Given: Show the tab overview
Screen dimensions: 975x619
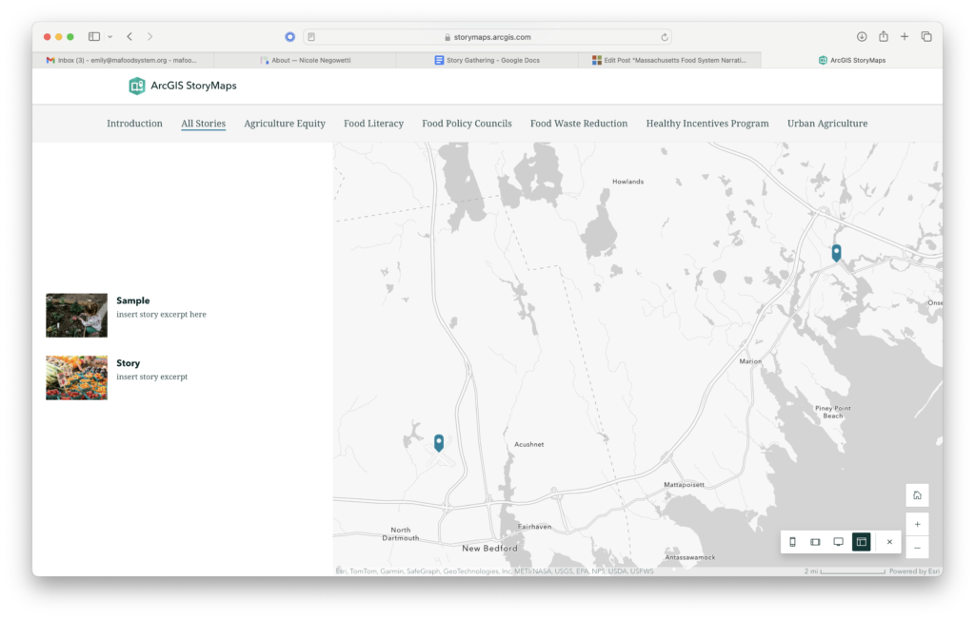Looking at the screenshot, I should tap(926, 37).
